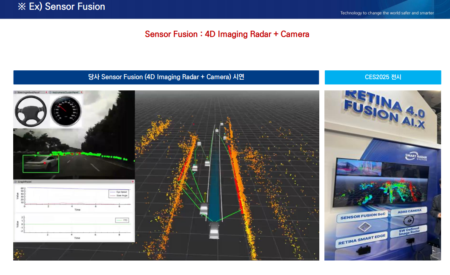Click the camera device under ADAS CAMERA

pos(408,221)
